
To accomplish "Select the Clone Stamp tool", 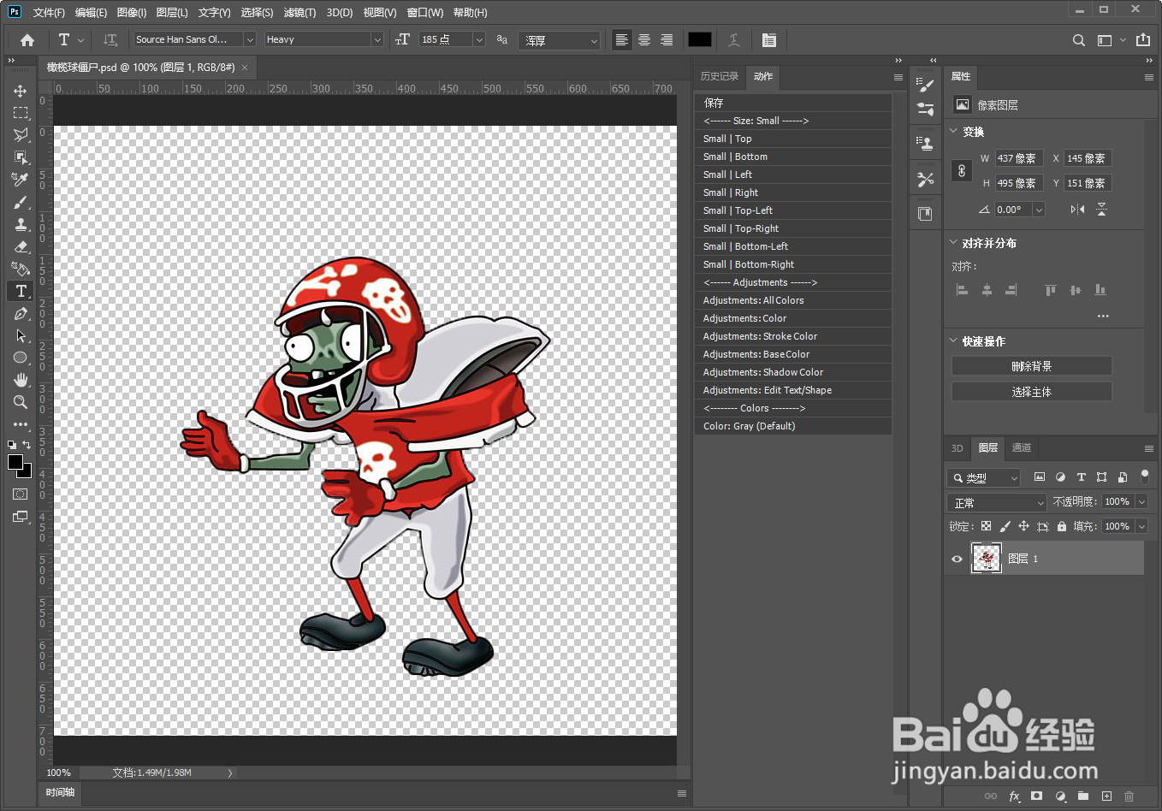I will (x=21, y=224).
